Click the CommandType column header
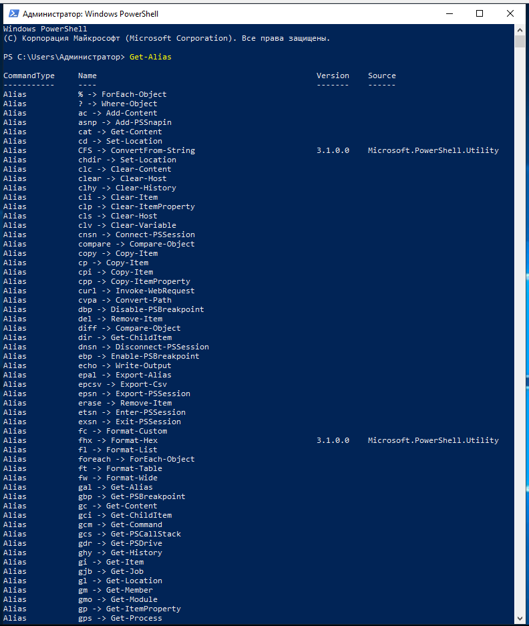529x626 pixels. click(29, 76)
